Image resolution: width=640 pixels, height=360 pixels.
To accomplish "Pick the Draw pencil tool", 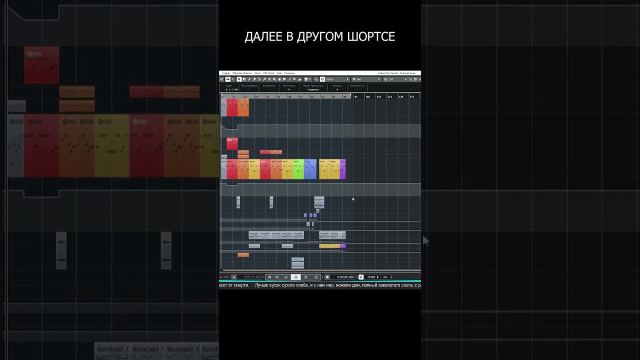I will click(x=249, y=79).
